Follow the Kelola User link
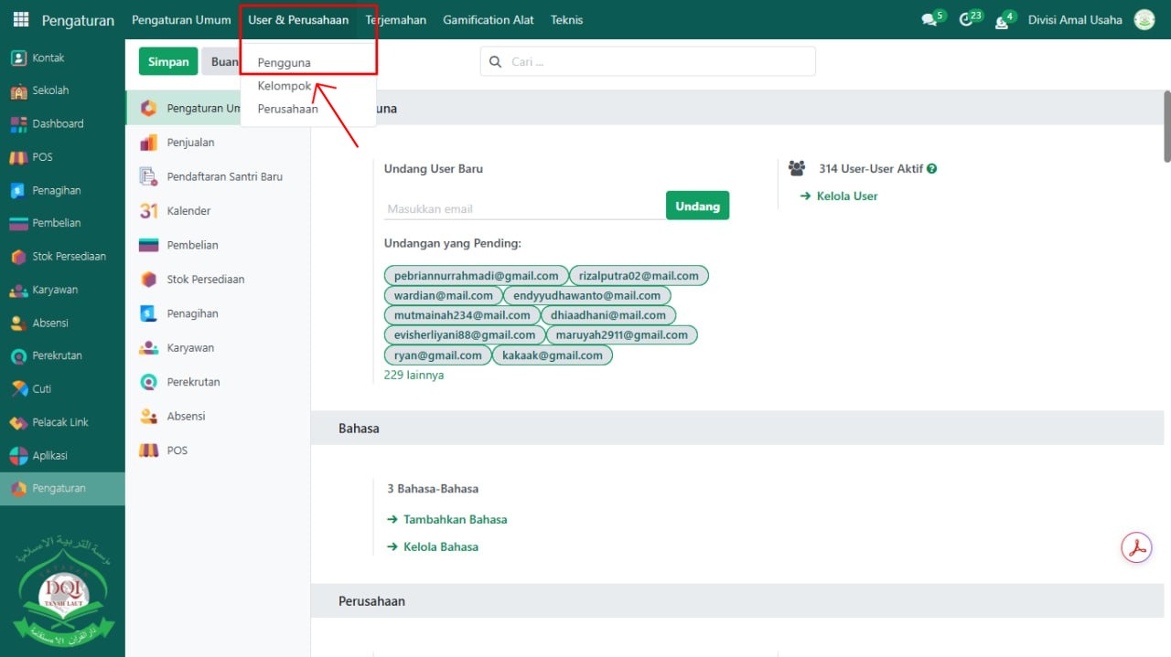This screenshot has height=657, width=1171. [846, 196]
